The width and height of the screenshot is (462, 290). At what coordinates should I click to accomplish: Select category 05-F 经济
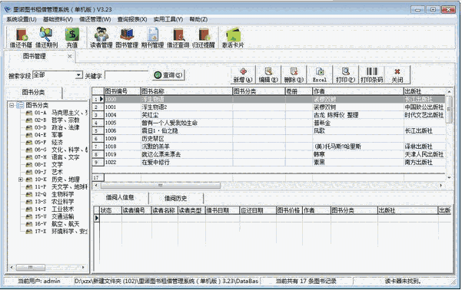[45, 143]
